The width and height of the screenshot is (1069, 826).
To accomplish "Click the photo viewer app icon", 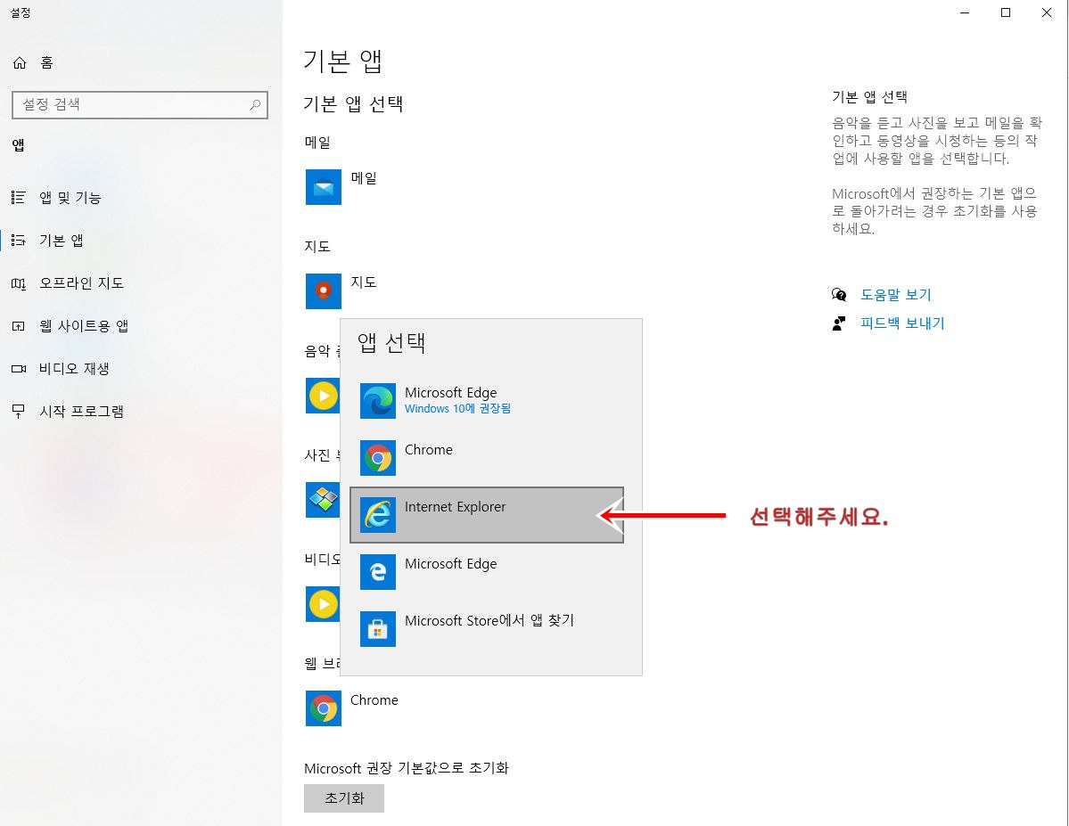I will (x=323, y=500).
